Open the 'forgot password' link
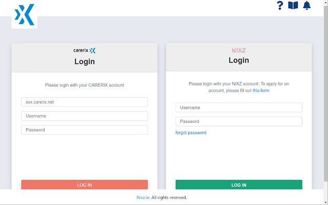 point(191,133)
